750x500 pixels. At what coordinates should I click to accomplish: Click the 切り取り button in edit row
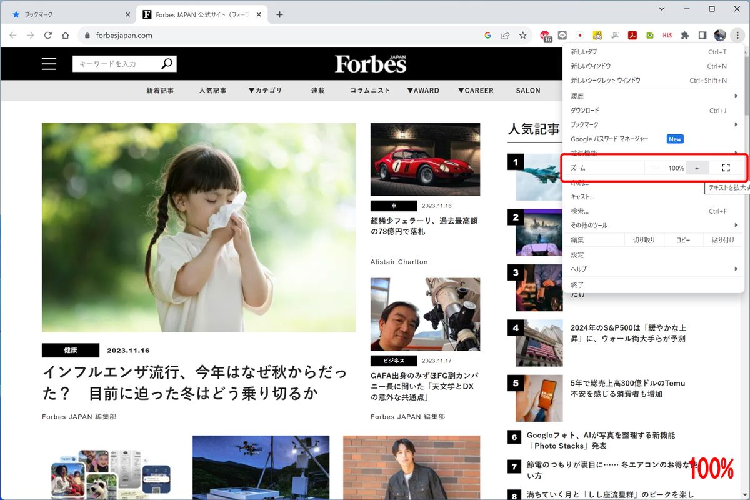(x=644, y=240)
